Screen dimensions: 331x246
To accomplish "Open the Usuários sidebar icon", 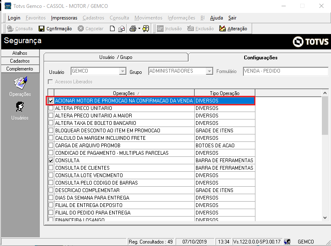I will tap(20, 107).
